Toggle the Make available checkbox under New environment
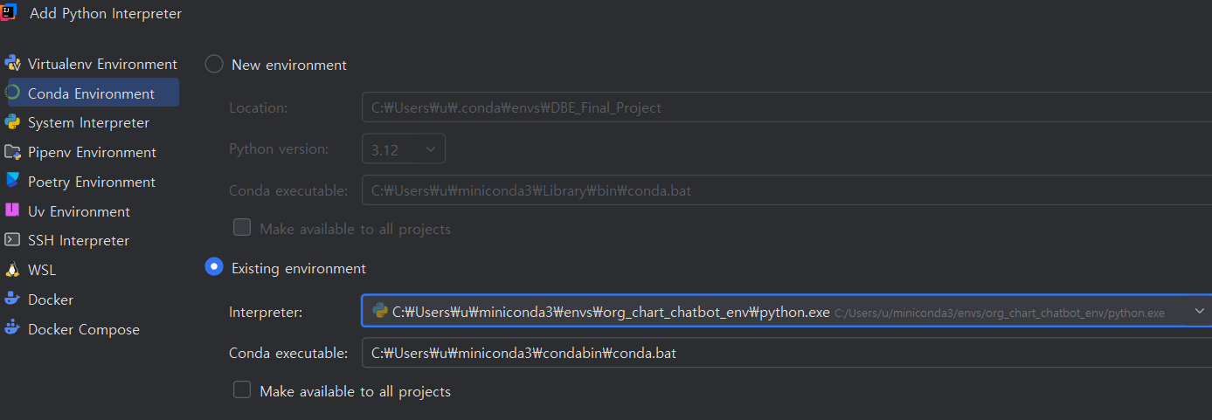This screenshot has height=420, width=1212. click(x=242, y=228)
